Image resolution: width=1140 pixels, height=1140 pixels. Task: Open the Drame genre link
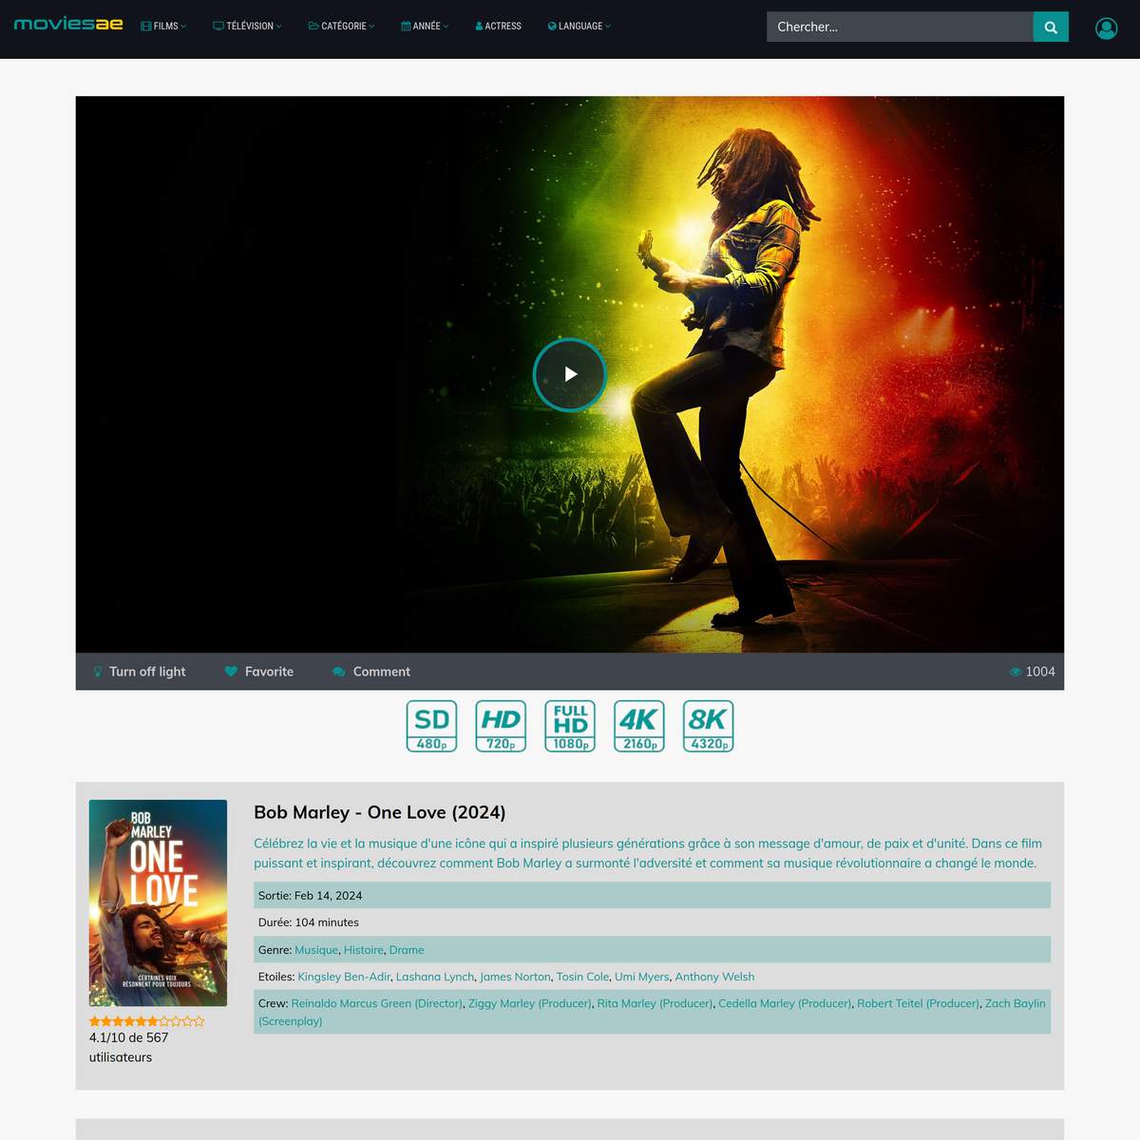click(x=407, y=950)
